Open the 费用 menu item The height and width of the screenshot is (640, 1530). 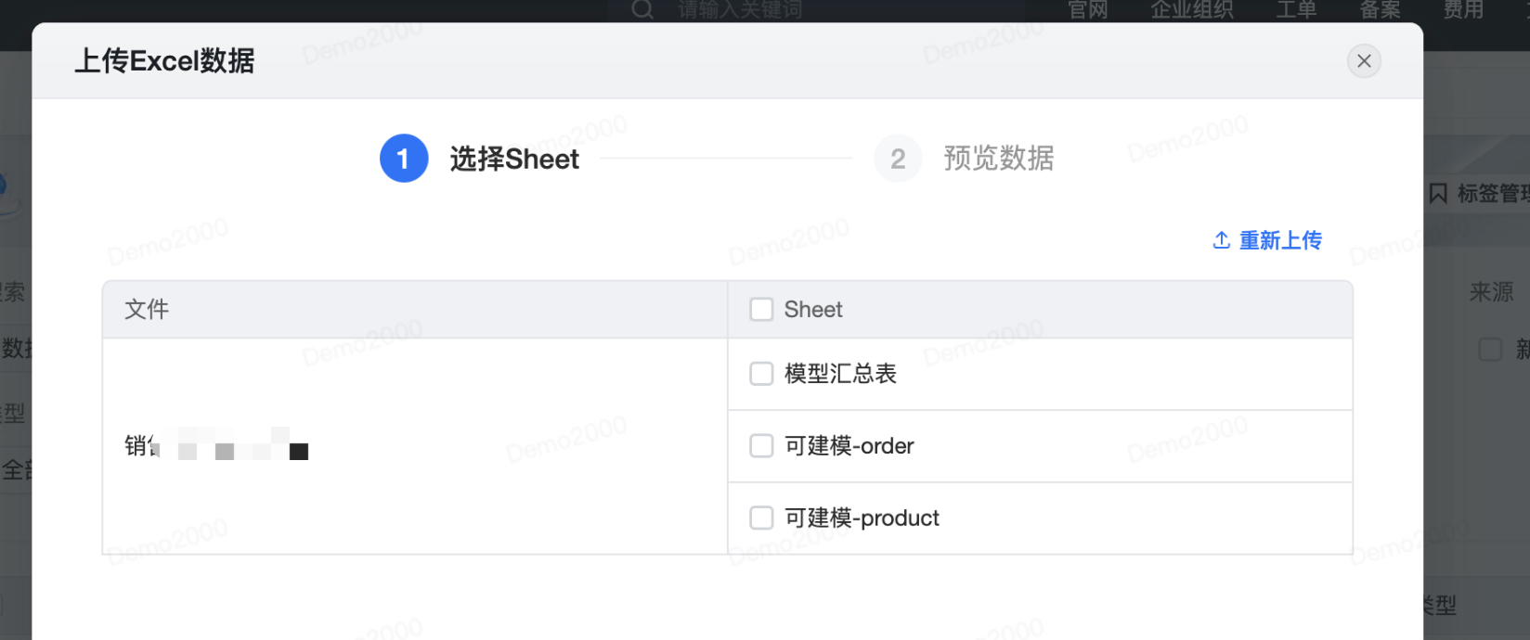click(x=1463, y=10)
